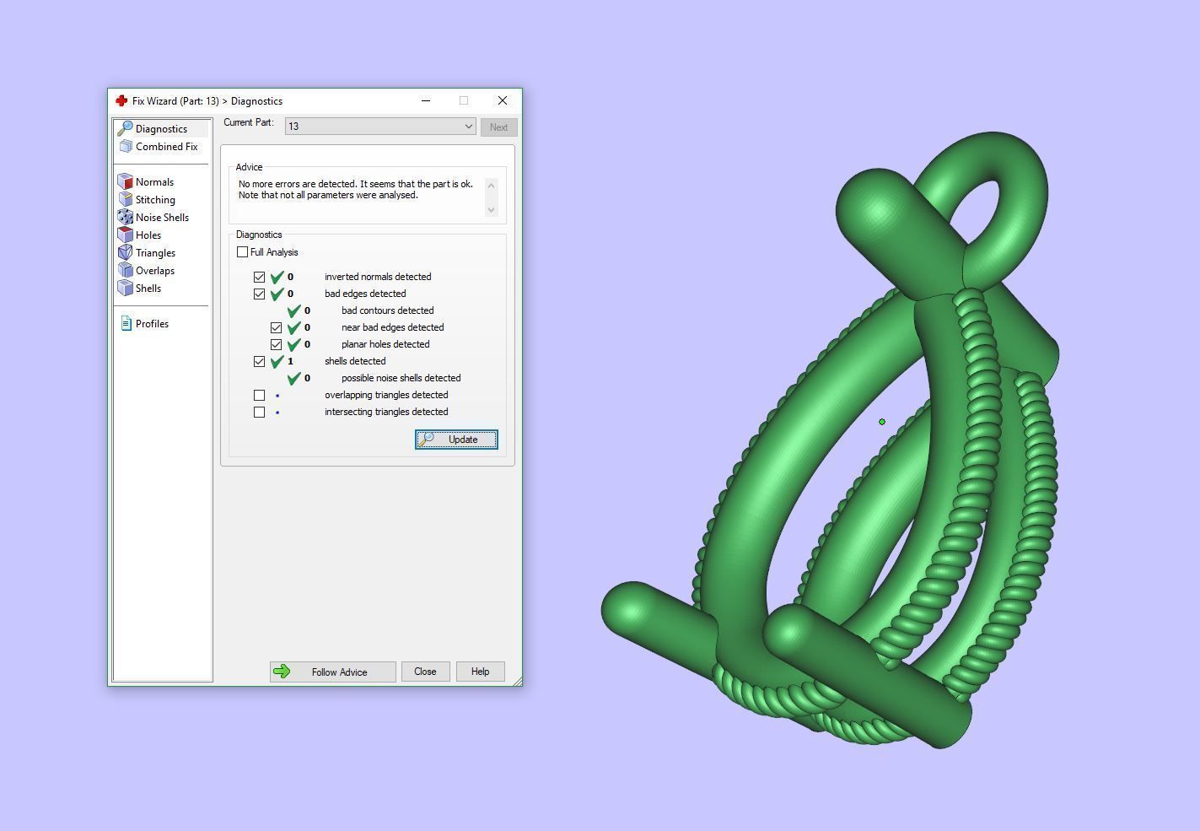Click the Update button
The image size is (1200, 831).
coord(456,440)
